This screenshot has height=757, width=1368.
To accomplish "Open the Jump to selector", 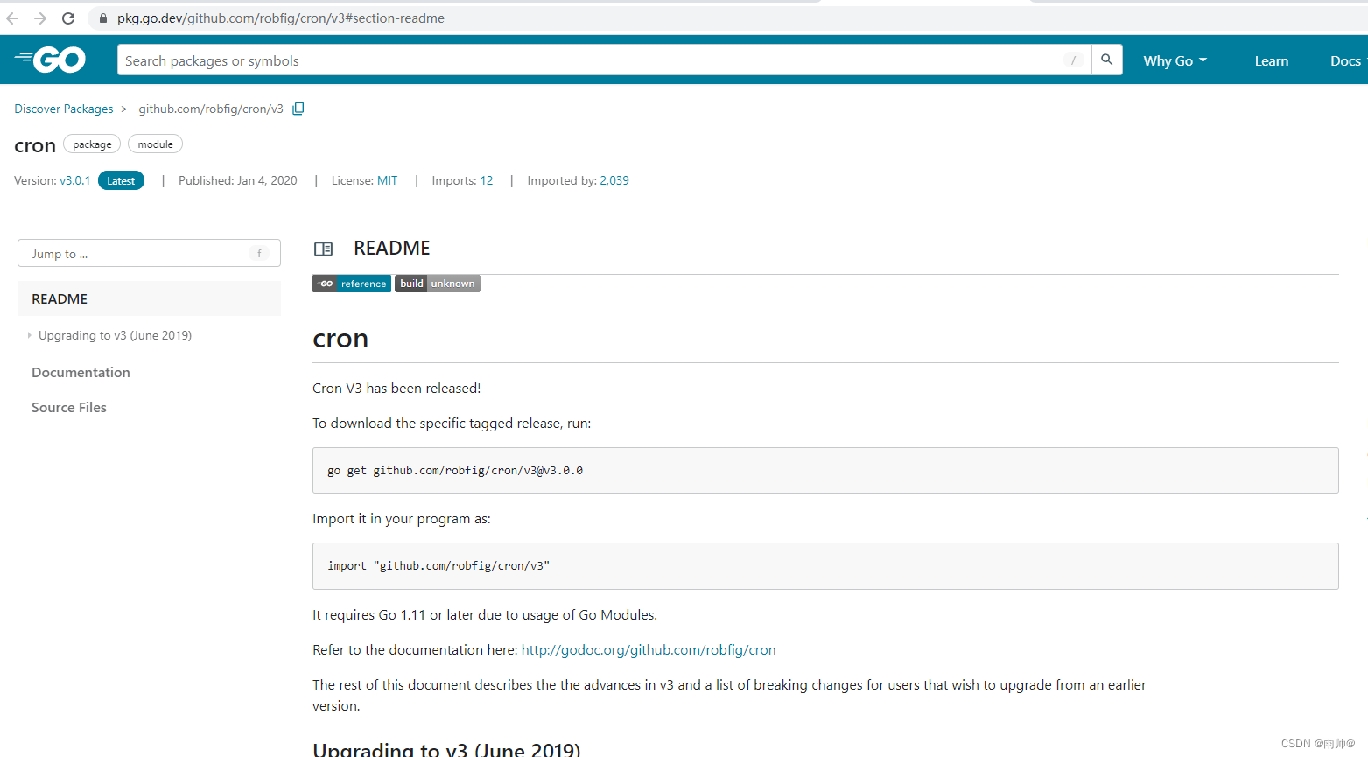I will [149, 254].
